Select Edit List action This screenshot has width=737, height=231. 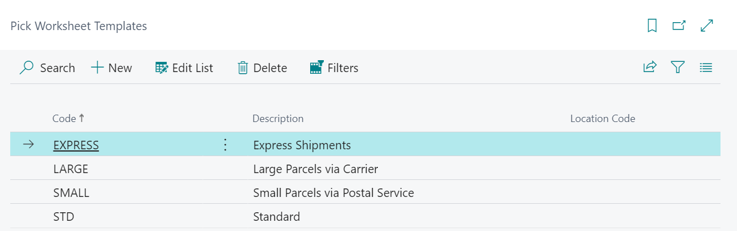point(184,68)
